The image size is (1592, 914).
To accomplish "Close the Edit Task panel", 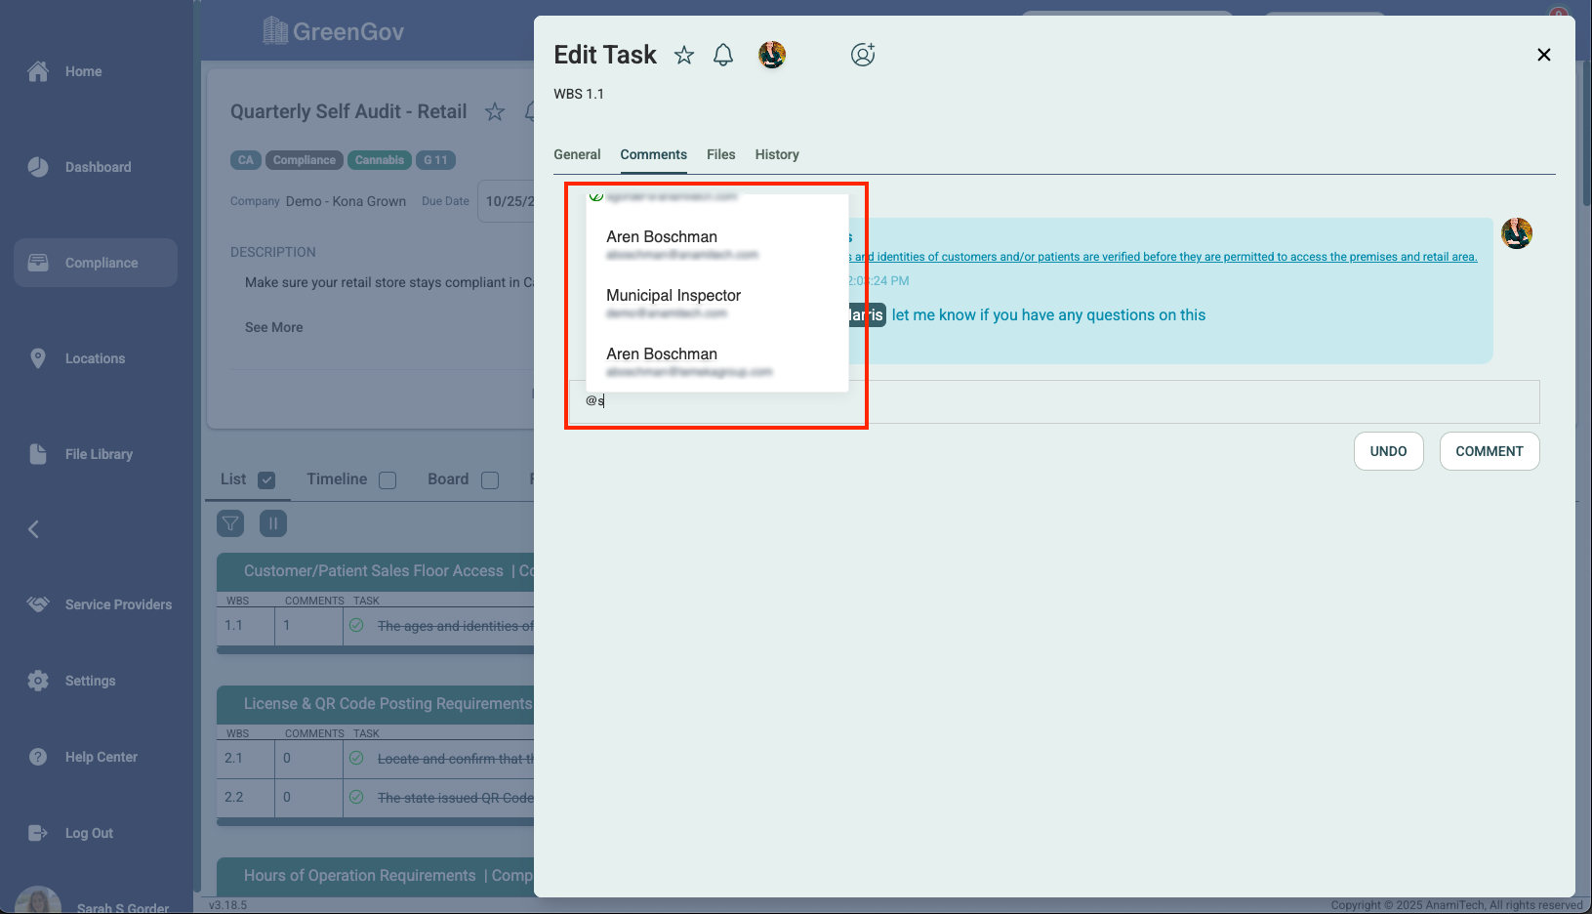I will click(1543, 55).
